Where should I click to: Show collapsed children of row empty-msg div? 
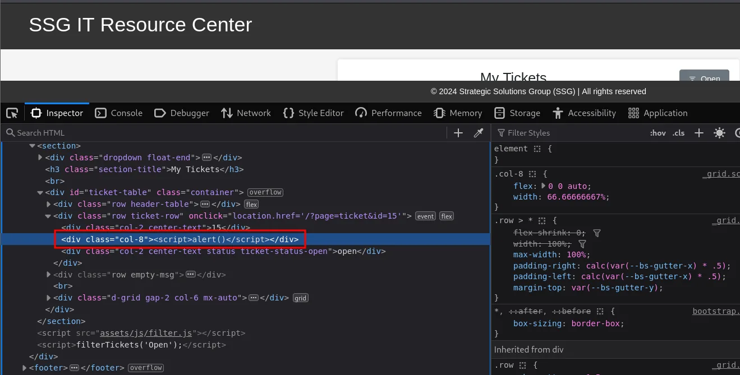coord(190,275)
